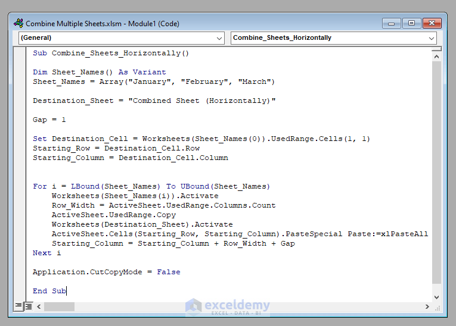Click the horizontal scrollbar thumb
Viewport: 456px width, 326px height.
(59, 306)
